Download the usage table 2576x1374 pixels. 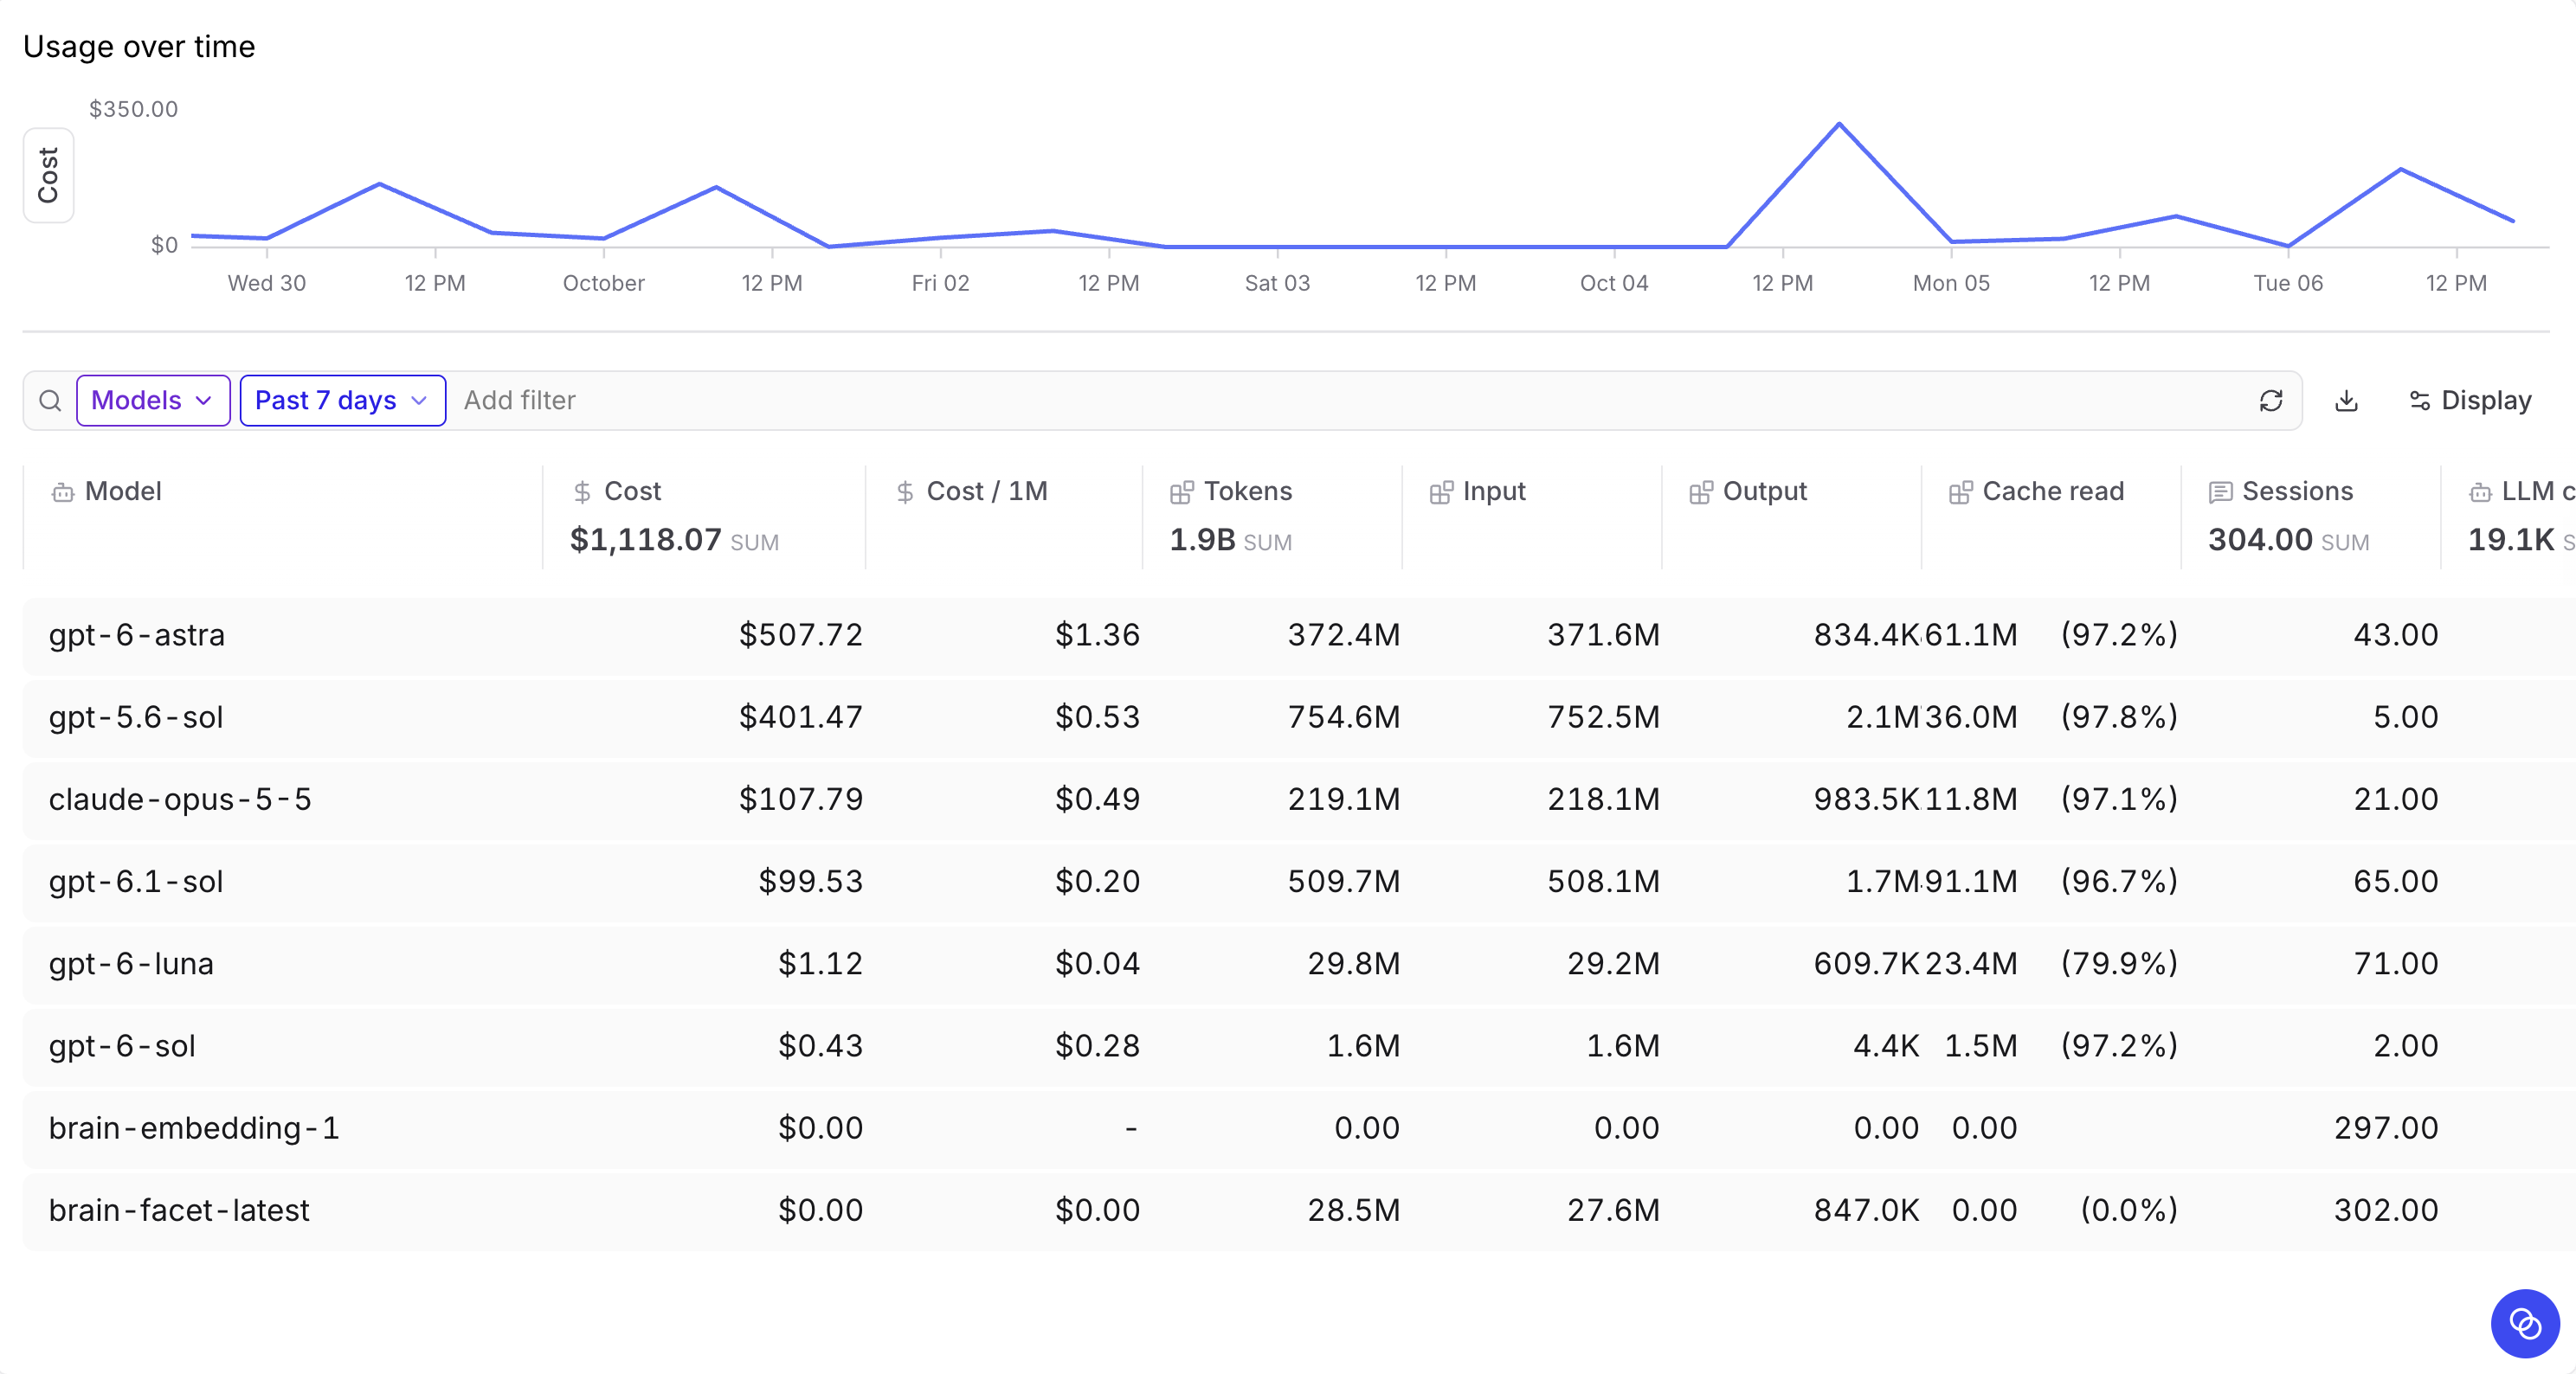2346,401
